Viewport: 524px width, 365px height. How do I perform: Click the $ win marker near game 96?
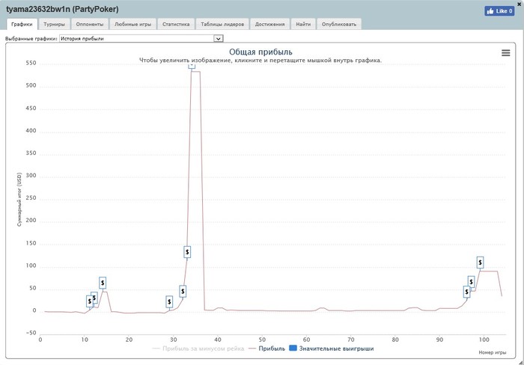(466, 292)
